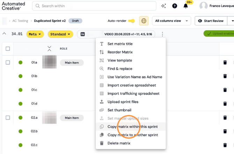Tick the checkbox for row 02.a
The width and height of the screenshot is (234, 154).
(x=8, y=118)
